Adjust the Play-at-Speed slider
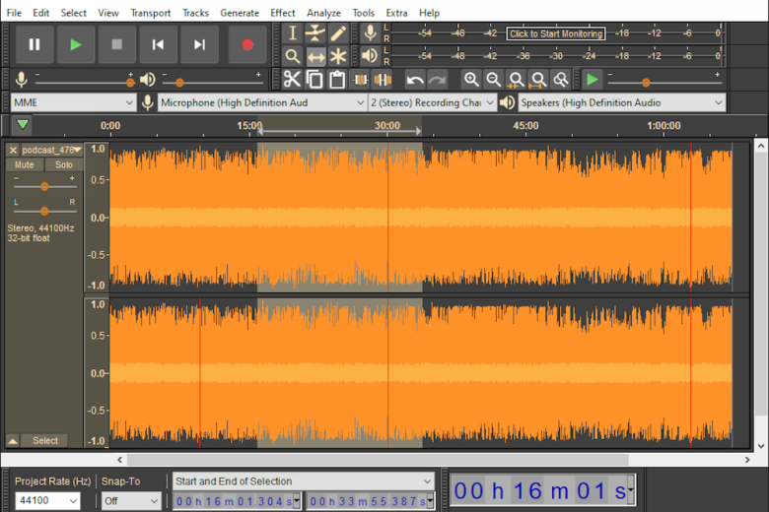Screen dimensions: 769x512 (664, 83)
